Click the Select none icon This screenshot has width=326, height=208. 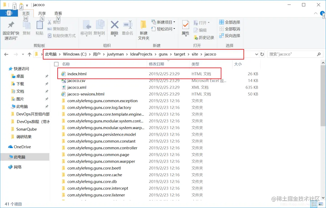(x=222, y=29)
